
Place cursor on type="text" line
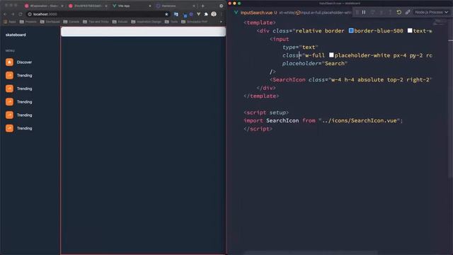pyautogui.click(x=300, y=47)
